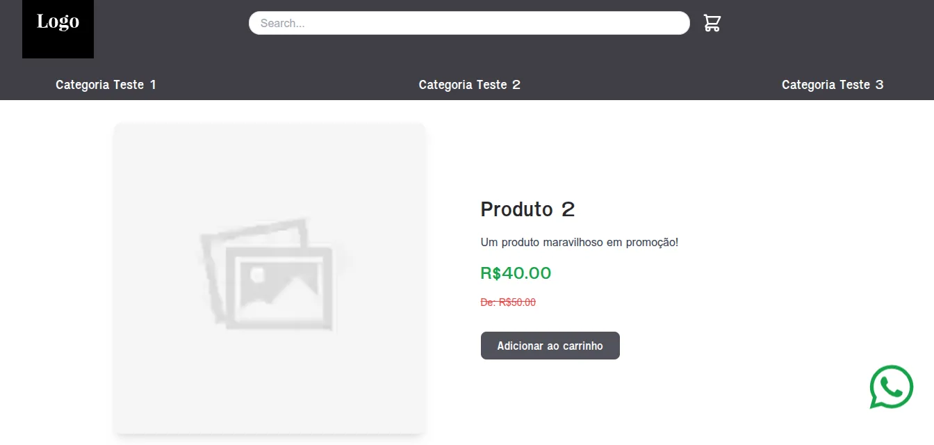Click the dark navigation category bar
Screen dimensions: 934x445
[x=292, y=84]
